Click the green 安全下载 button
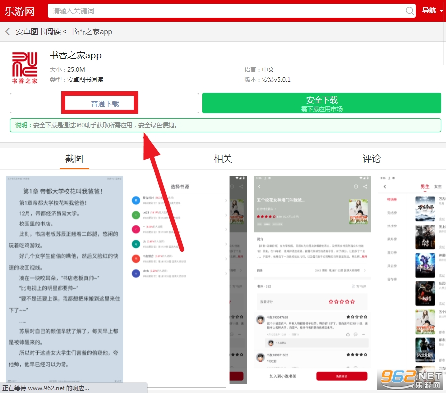446x393 pixels. pos(321,103)
